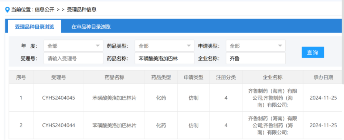Click company name cell in row CYHS2404044
Screen dimensions: 344x140
[x=273, y=125]
